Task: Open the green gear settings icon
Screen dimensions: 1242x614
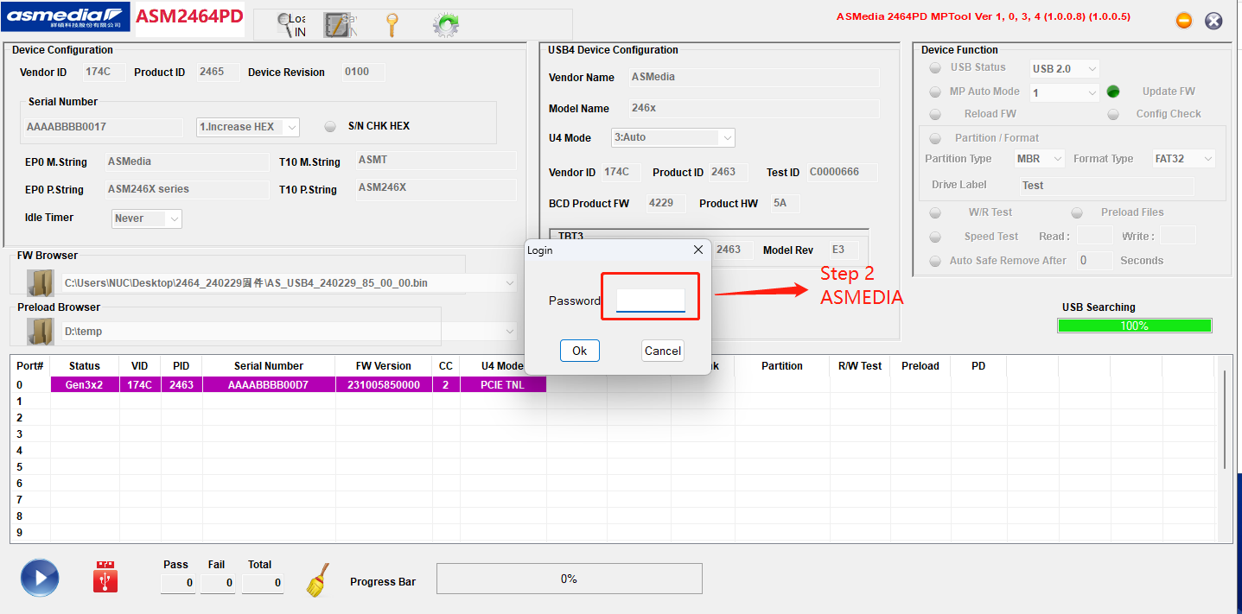Action: click(446, 25)
